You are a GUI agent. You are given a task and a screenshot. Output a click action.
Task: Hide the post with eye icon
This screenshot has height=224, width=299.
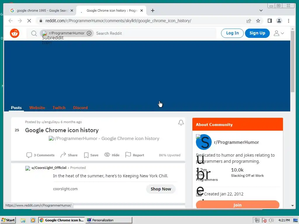tap(112, 155)
